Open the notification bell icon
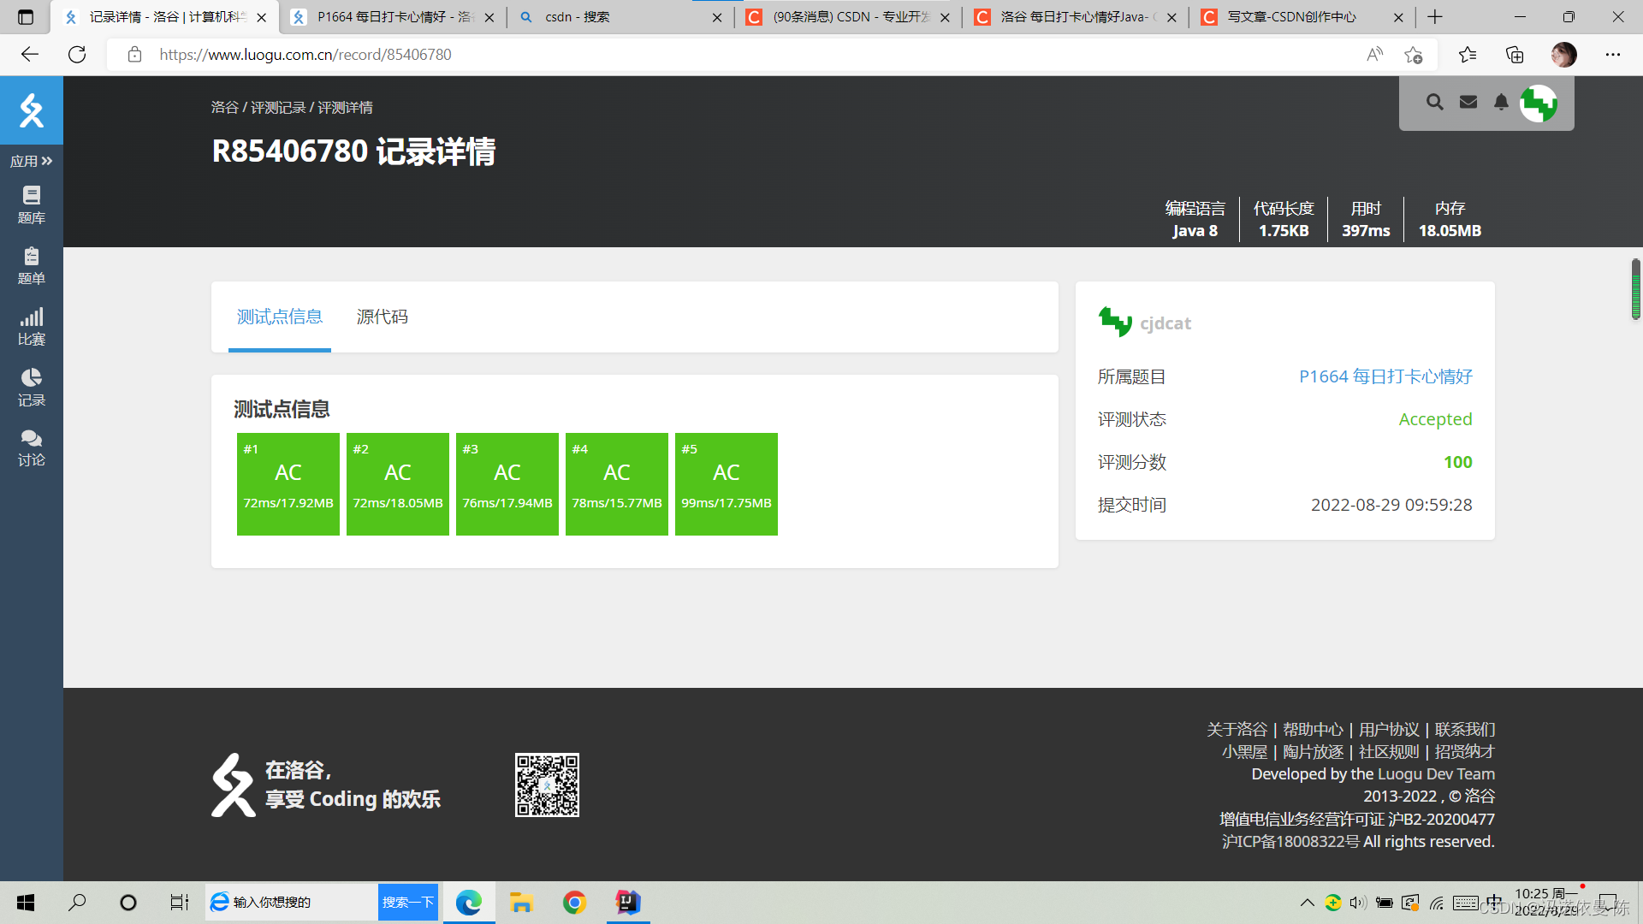Screen dimensions: 1643x924 1500,102
